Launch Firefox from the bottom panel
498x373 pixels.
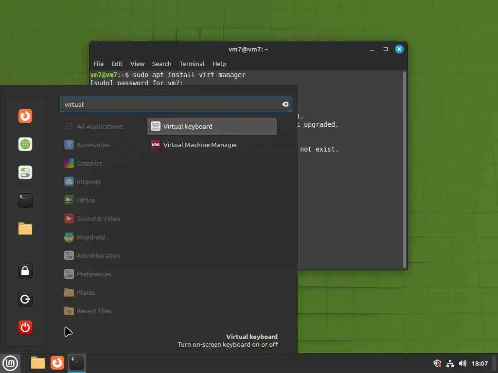[x=57, y=363]
